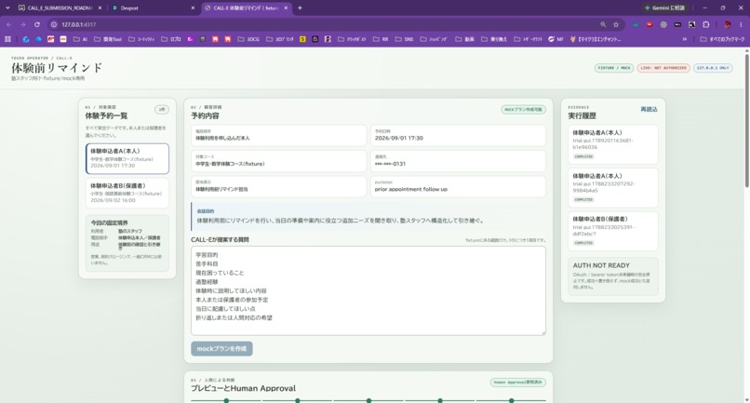Click the first step dot of approval progress
This screenshot has height=403, width=750.
coord(226,400)
